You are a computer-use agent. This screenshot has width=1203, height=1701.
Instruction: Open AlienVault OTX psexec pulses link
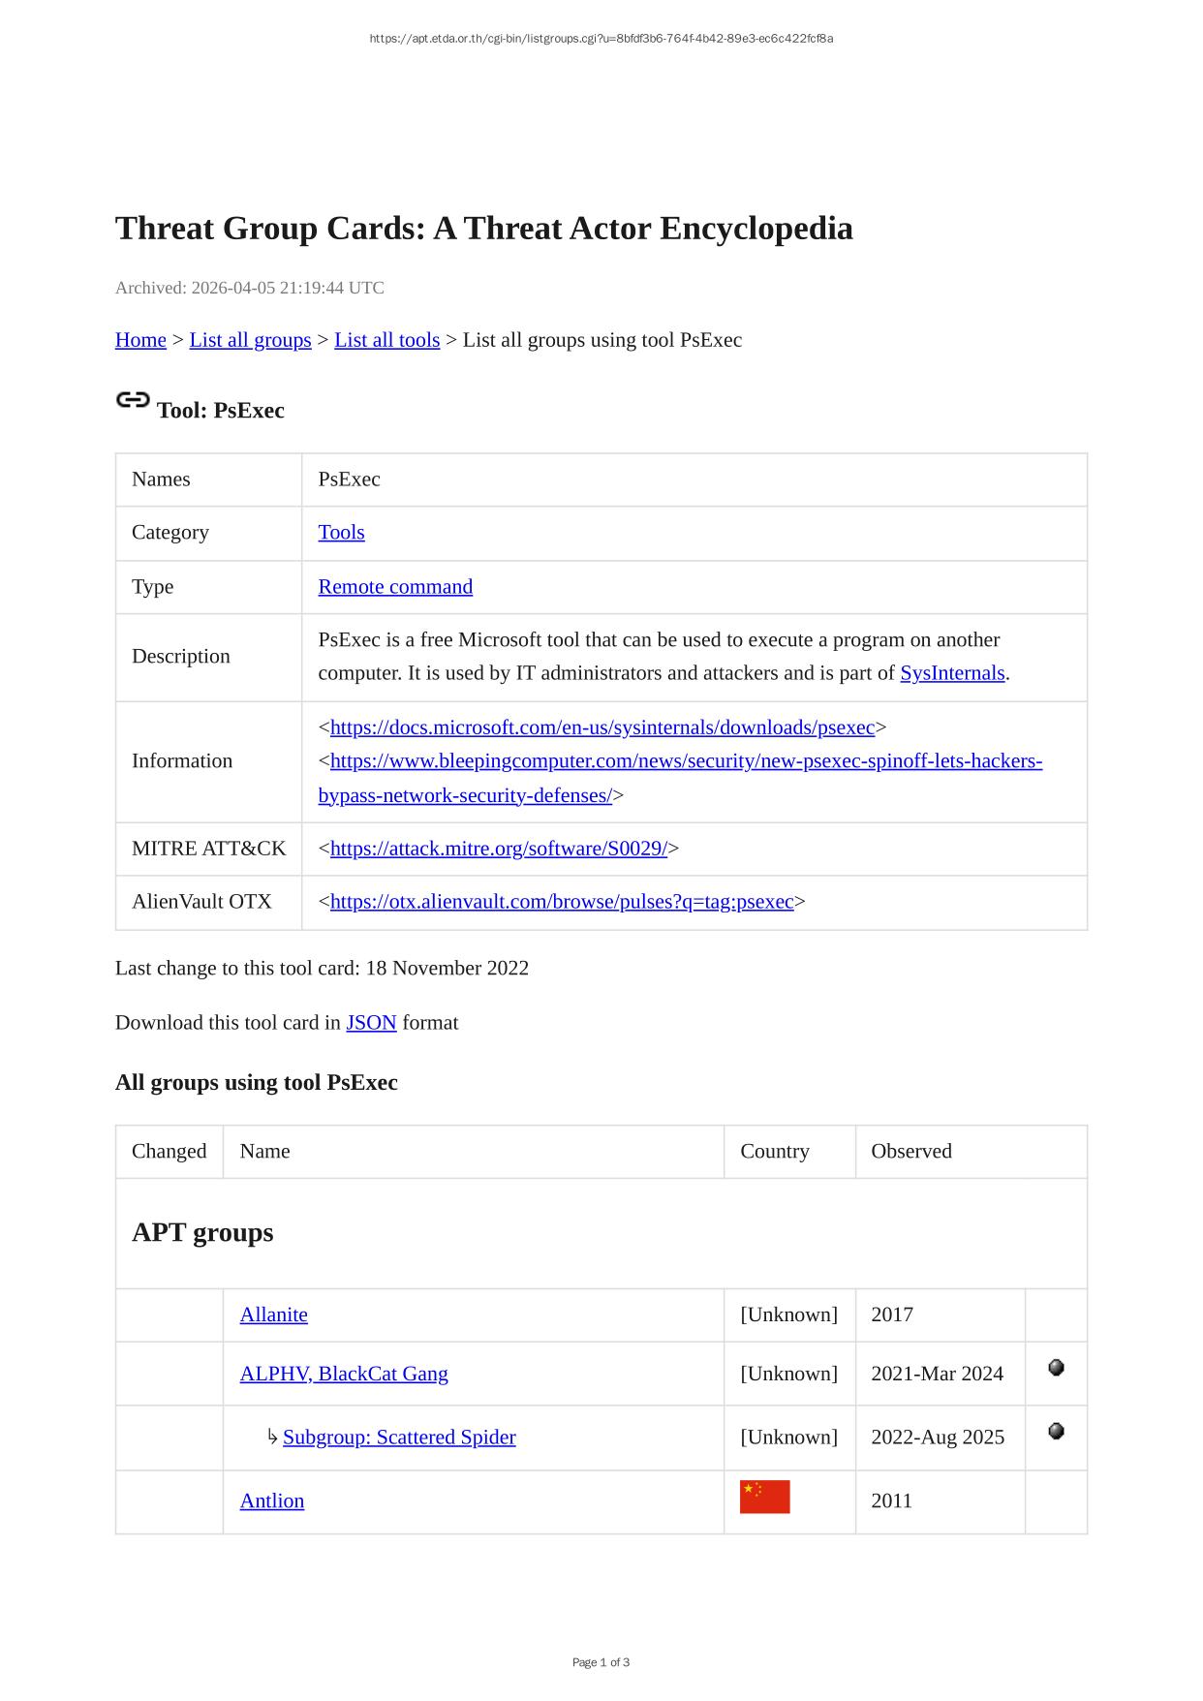point(562,902)
